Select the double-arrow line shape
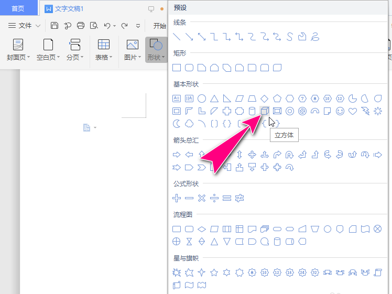This screenshot has width=392, height=294. coord(202,37)
